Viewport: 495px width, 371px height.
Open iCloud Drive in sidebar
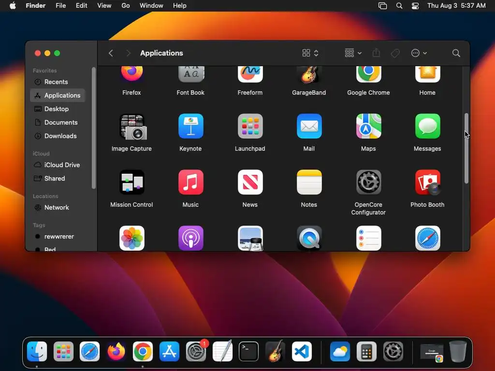(58, 165)
